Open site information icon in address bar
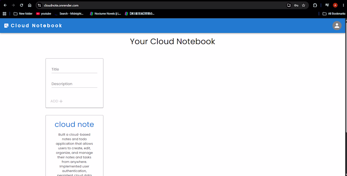Screen dimensions: 347x176 (39, 5)
